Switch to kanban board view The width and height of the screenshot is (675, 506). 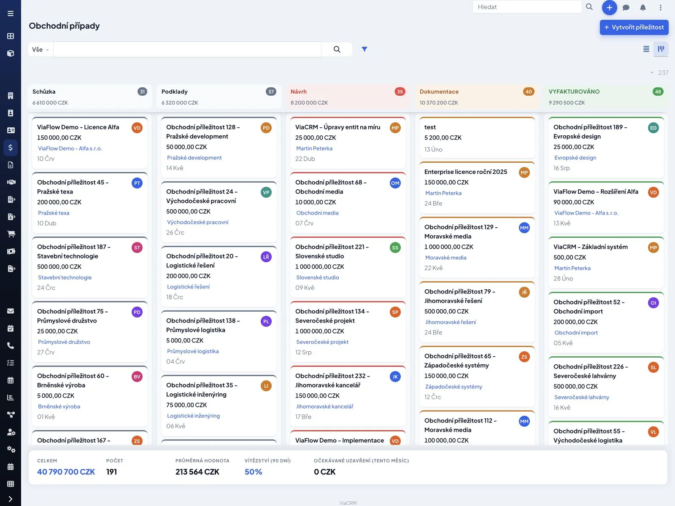pos(661,49)
